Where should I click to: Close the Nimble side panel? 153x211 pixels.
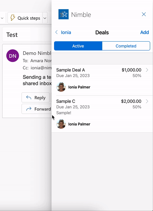(x=144, y=14)
